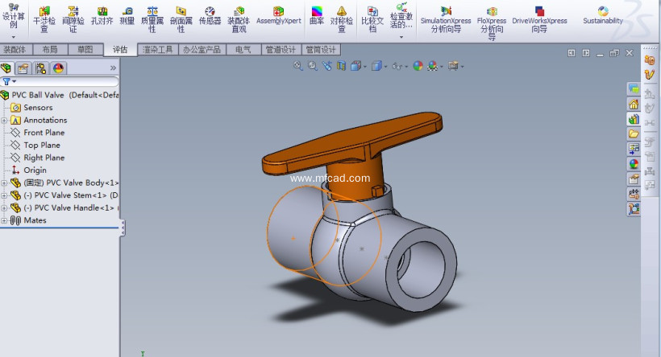Expand PVC Valve Body<1> component
Screen dimensions: 661x357
(x=4, y=183)
